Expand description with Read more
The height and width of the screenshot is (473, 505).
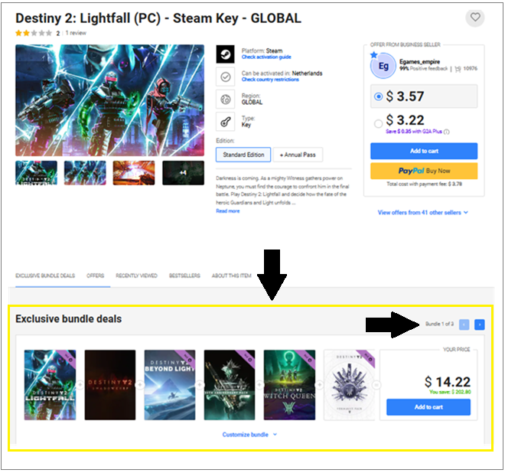click(228, 211)
